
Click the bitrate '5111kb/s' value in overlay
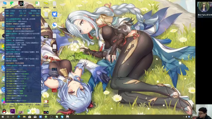[x=36, y=13]
